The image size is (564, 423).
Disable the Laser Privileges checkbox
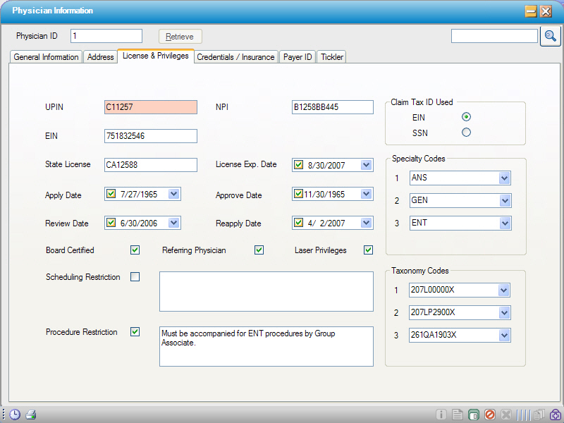tap(368, 250)
